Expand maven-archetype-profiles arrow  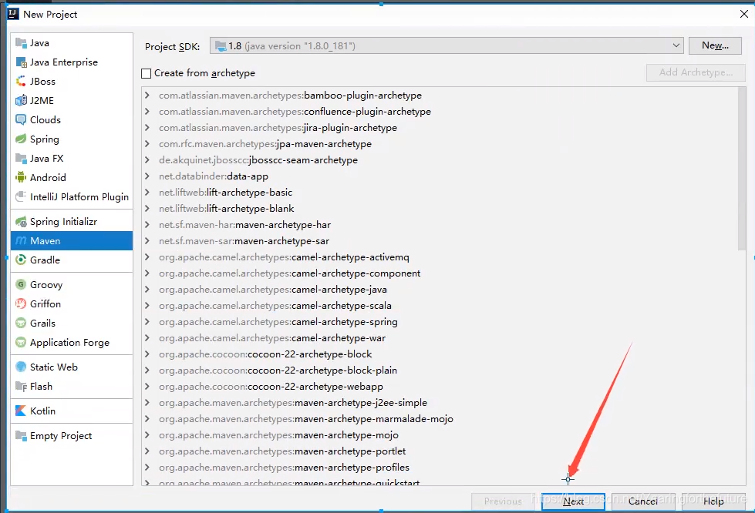tap(147, 468)
